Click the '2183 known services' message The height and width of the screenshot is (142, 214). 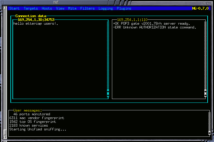tap(29, 125)
